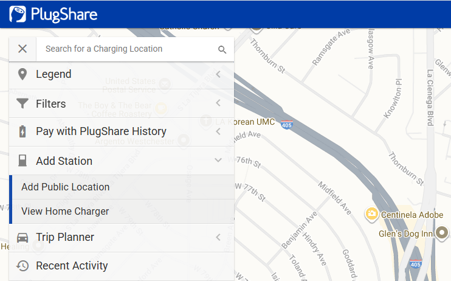Click the search magnifier icon
Screen dimensions: 451x281
(222, 49)
